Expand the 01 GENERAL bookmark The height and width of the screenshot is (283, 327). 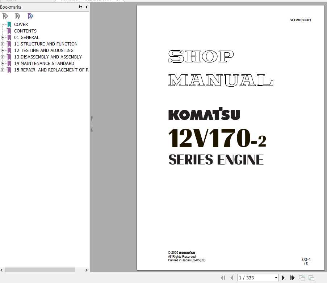3,38
